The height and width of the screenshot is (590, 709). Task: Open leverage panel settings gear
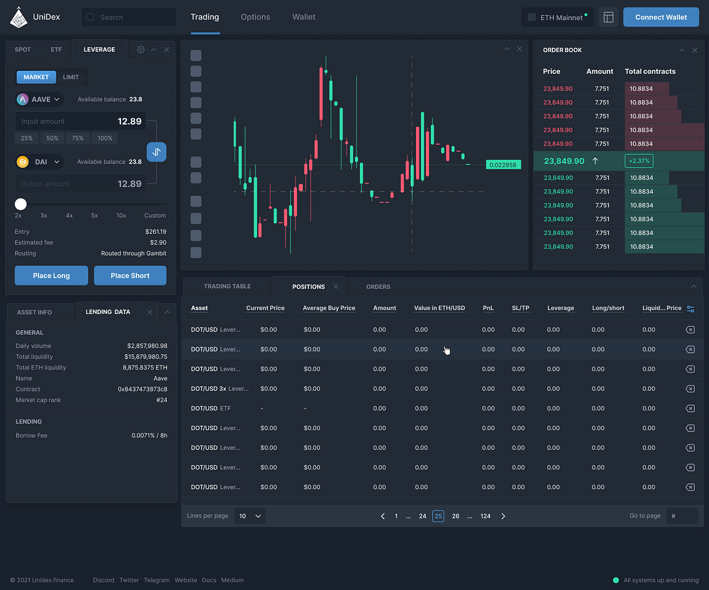tap(141, 50)
